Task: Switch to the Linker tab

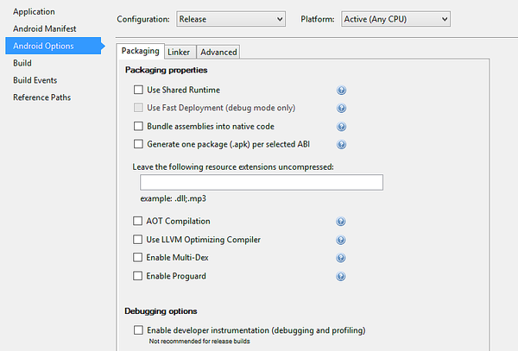Action: click(x=179, y=52)
